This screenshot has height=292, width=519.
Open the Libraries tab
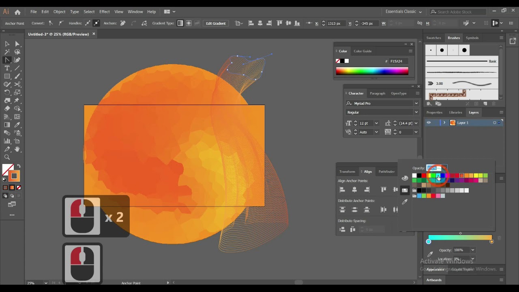pos(455,112)
